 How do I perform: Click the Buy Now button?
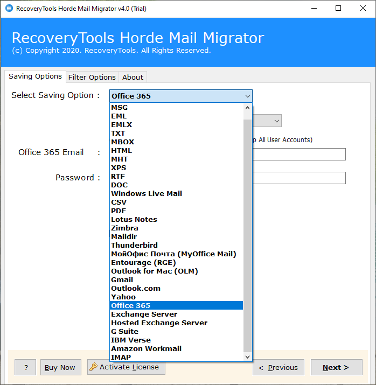pos(61,367)
